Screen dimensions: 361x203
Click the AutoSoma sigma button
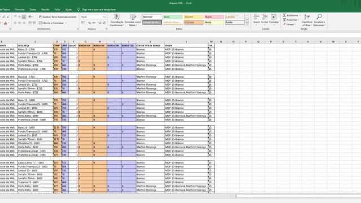click(x=290, y=15)
